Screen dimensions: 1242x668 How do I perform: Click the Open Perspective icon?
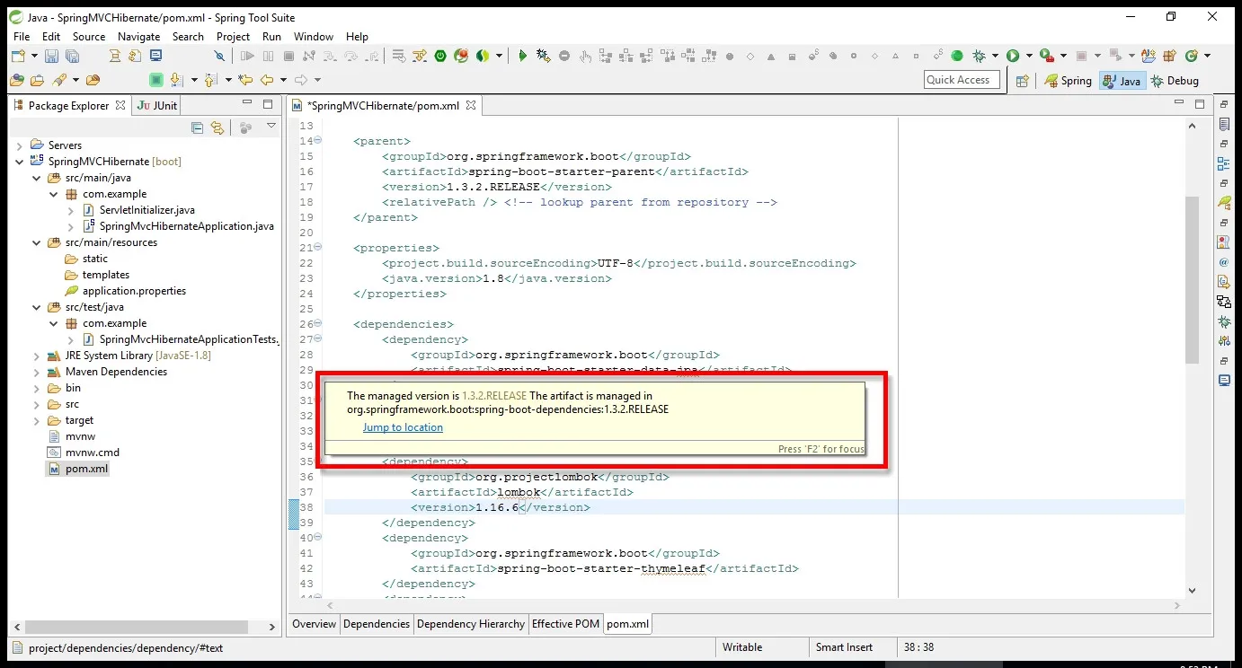(x=1022, y=81)
